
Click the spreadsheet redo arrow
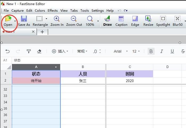click(x=18, y=51)
